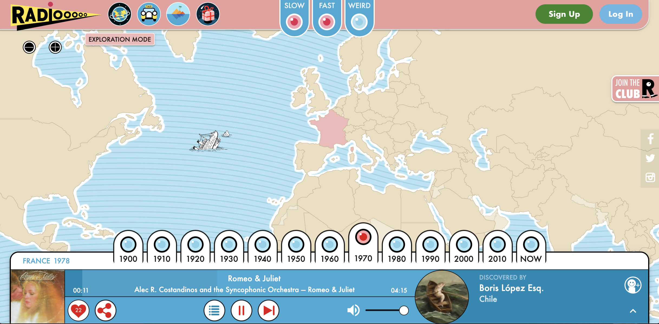Enable the WEIRD mood switch
This screenshot has height=324, width=659.
(x=359, y=22)
